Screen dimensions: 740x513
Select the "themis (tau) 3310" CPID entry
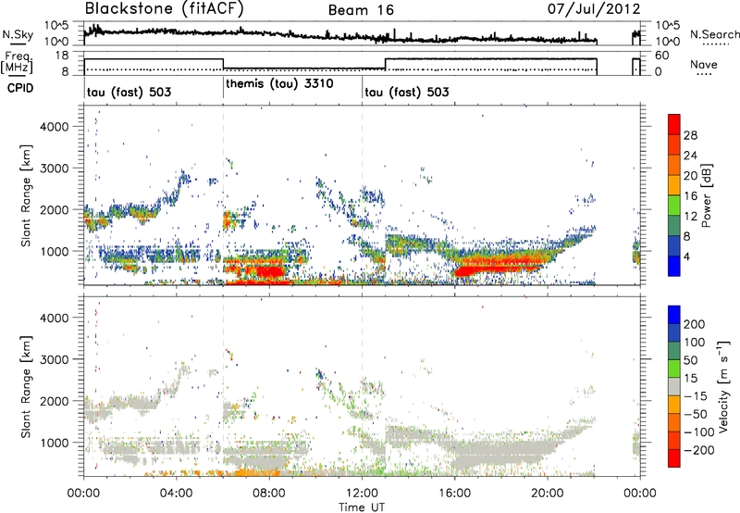point(280,83)
